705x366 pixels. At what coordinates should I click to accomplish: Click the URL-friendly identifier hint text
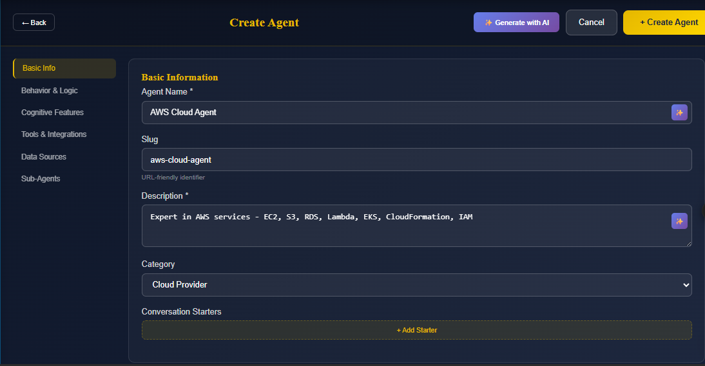[x=173, y=178]
